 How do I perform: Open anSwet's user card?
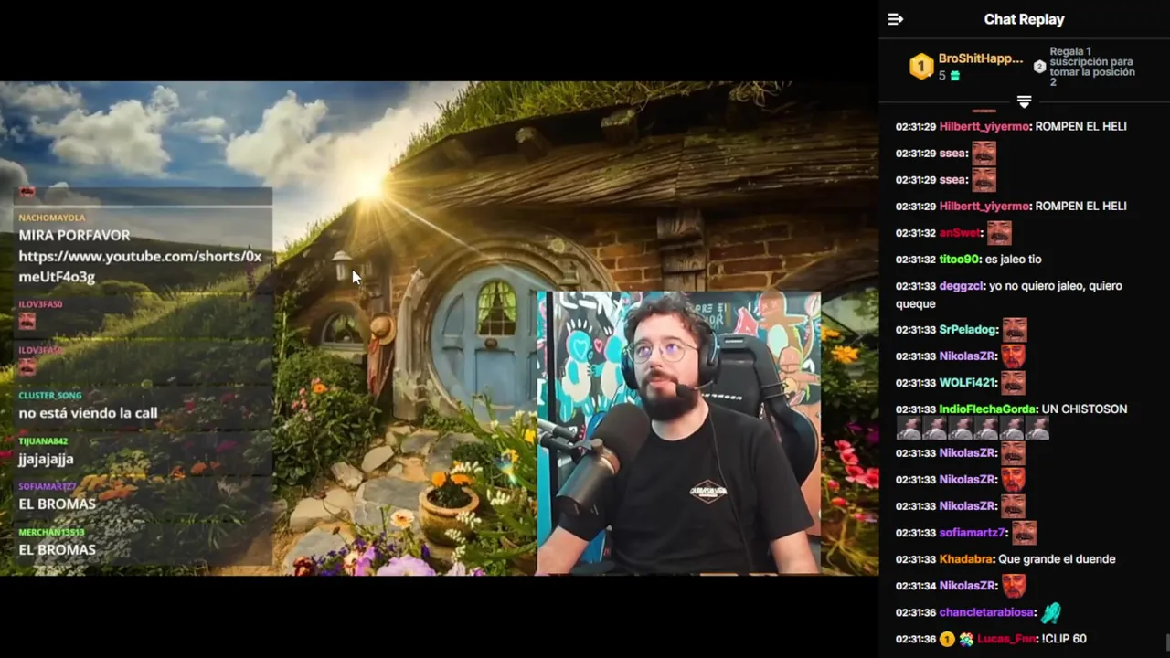(960, 233)
